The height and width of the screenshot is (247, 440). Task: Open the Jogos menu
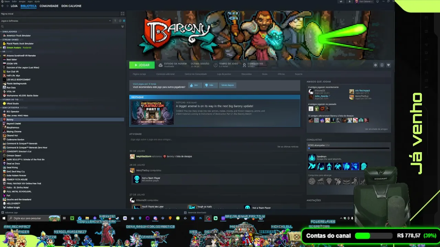(30, 1)
